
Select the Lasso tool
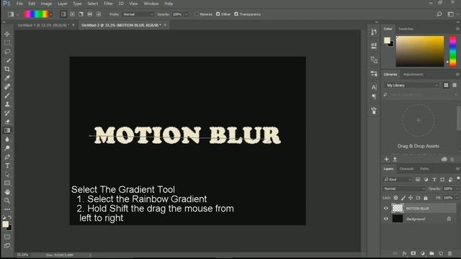coord(7,52)
